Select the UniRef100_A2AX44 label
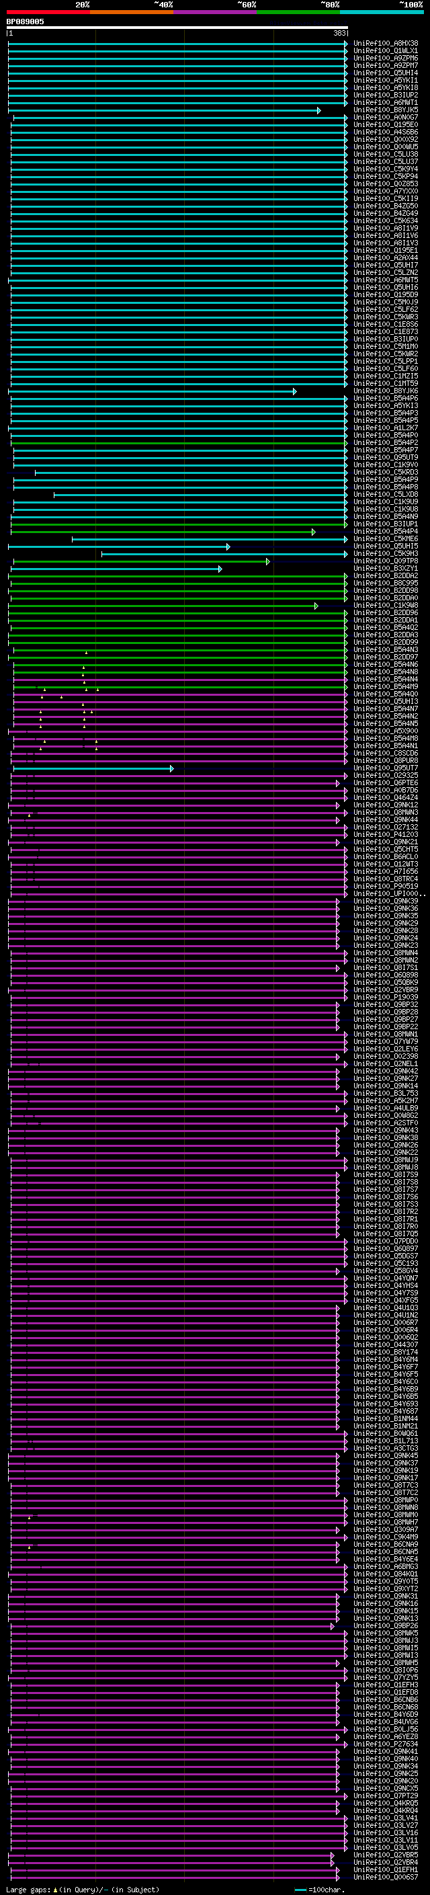The height and width of the screenshot is (1895, 430). (x=386, y=258)
